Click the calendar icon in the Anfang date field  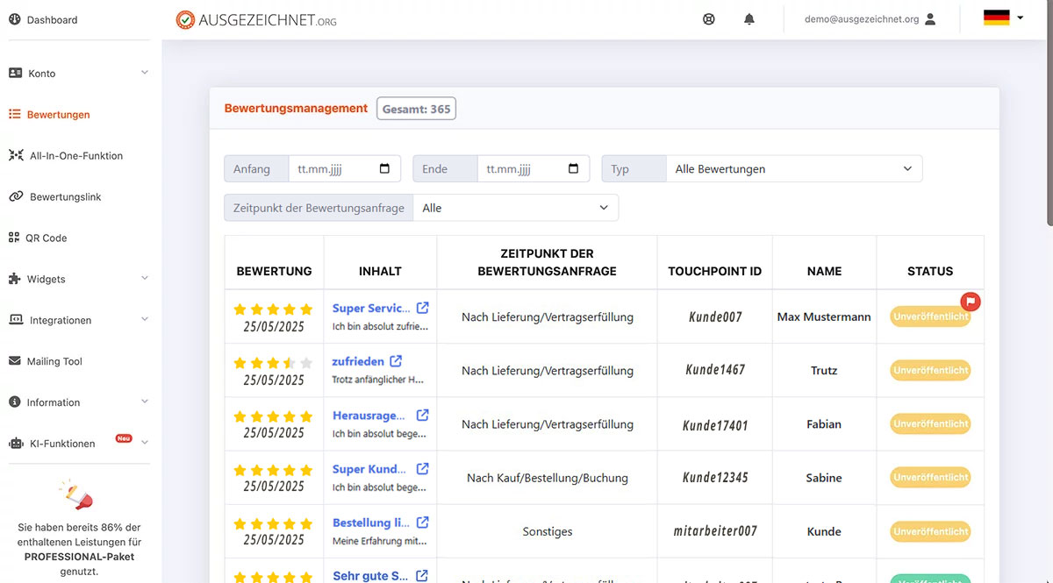coord(384,169)
